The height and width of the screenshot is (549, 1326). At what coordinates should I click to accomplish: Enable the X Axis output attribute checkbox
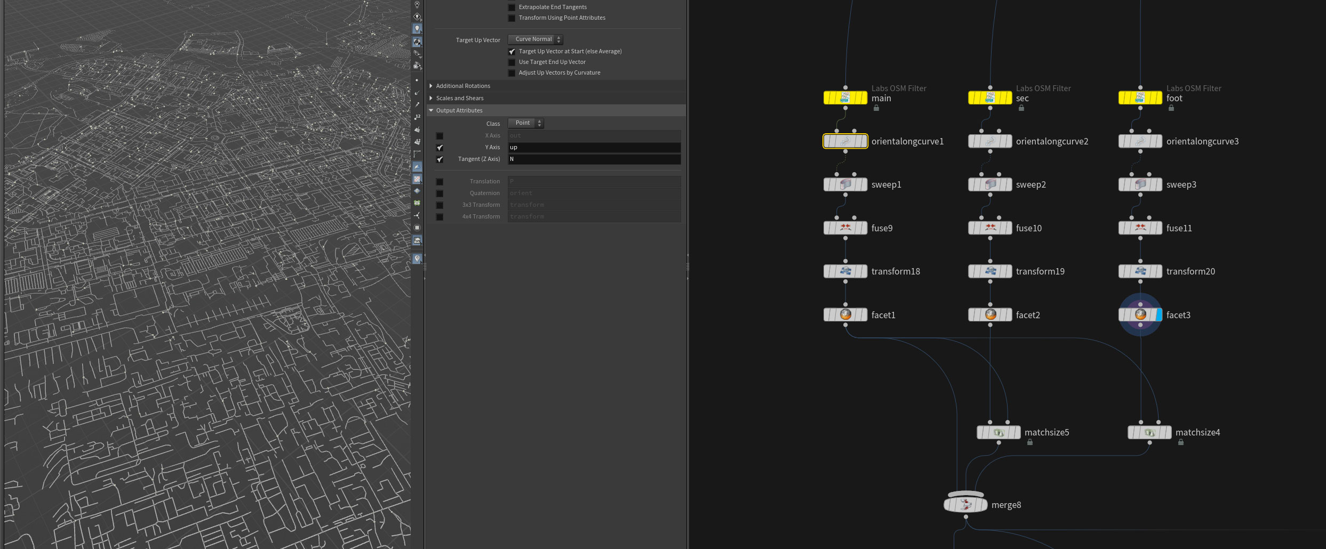coord(440,136)
